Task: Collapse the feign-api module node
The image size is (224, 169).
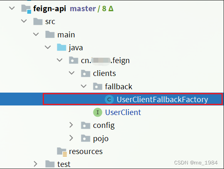Action: (x=12, y=8)
